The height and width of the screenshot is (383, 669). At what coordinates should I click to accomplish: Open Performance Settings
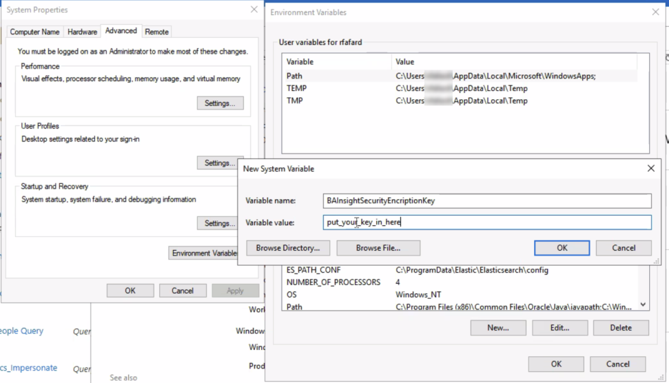pos(220,103)
